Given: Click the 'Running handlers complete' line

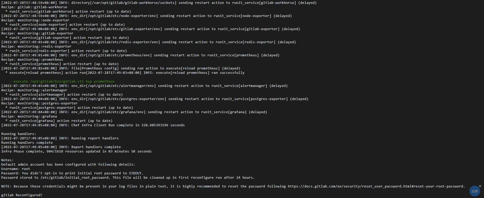Looking at the screenshot, I should (x=27, y=143).
